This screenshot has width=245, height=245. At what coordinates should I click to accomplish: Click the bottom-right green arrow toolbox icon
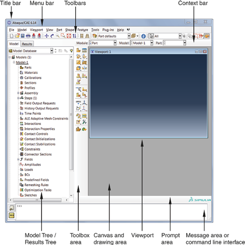[x=85, y=129]
